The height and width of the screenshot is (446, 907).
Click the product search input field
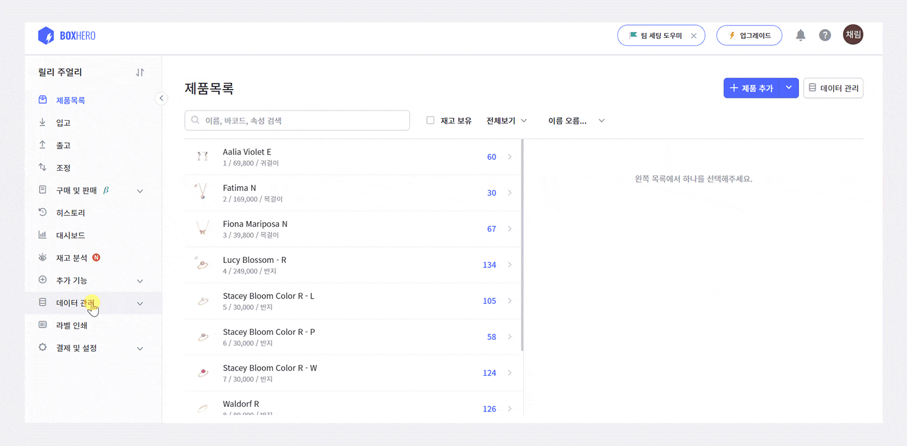point(297,121)
